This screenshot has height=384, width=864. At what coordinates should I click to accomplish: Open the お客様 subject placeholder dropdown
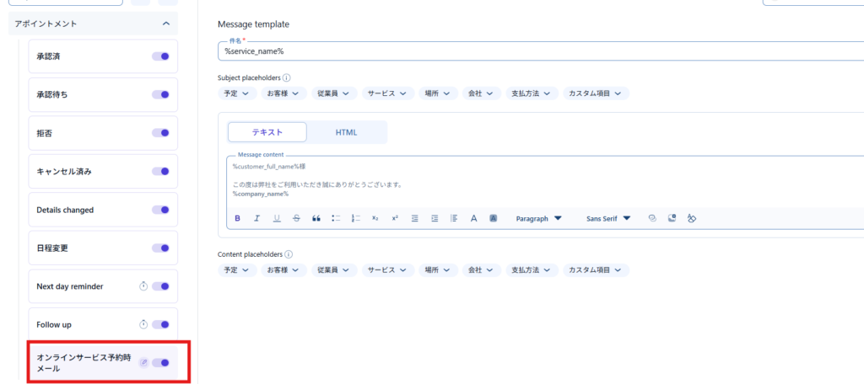[283, 93]
